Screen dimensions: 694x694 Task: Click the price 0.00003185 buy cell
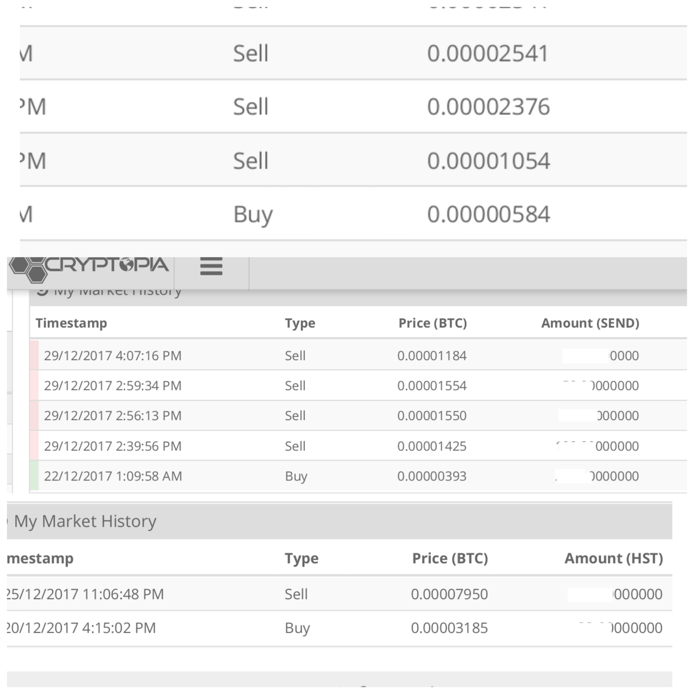[449, 628]
